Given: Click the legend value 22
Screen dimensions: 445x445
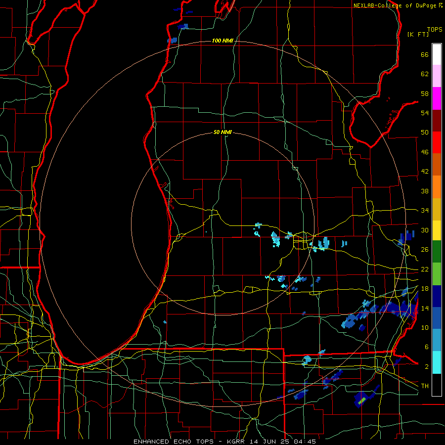Looking at the screenshot, I should click(x=425, y=269).
